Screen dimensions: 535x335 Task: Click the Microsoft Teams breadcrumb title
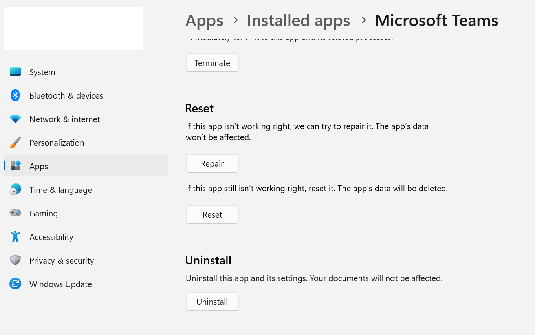click(436, 20)
